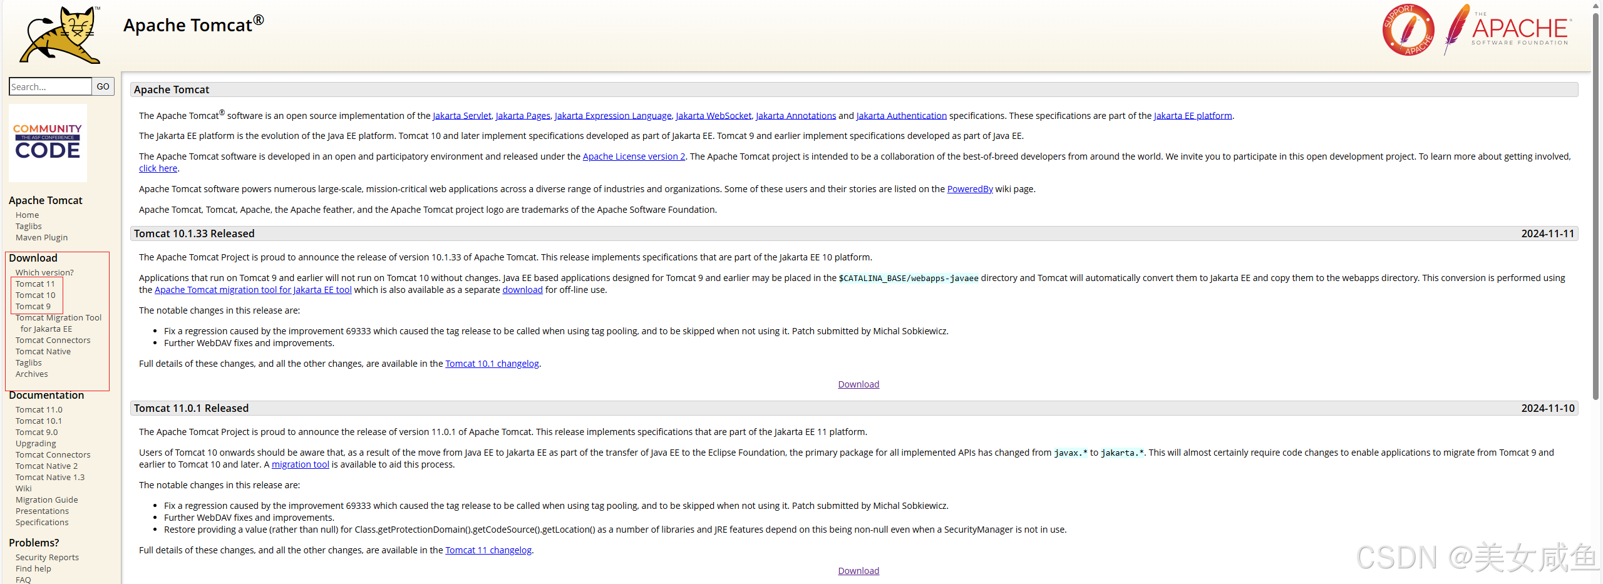
Task: Open Apache License version 2 link
Action: tap(634, 156)
